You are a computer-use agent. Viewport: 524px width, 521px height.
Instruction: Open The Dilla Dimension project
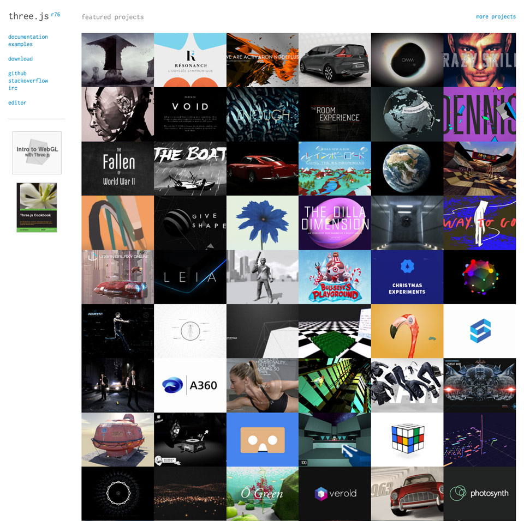coord(335,223)
